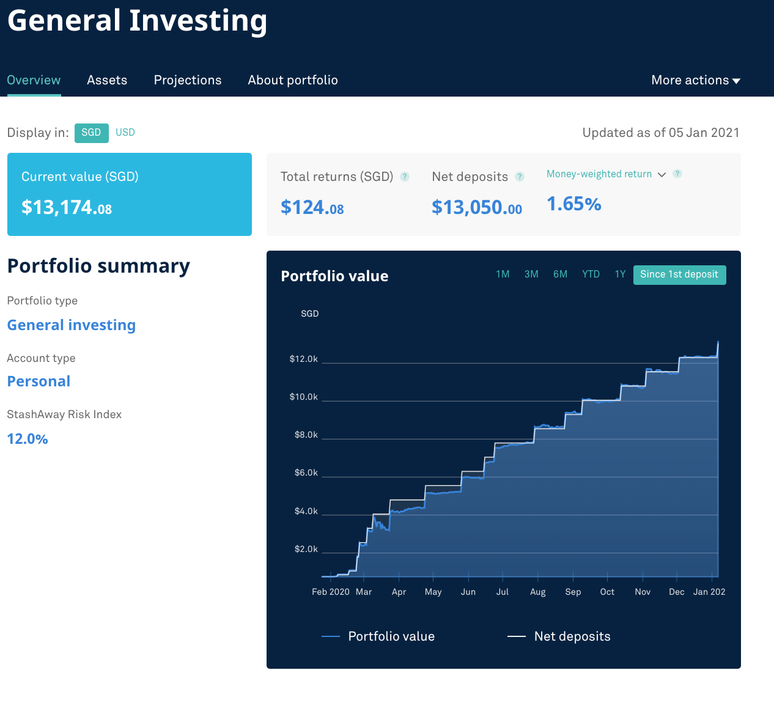Image resolution: width=774 pixels, height=703 pixels.
Task: Select the YTD chart range
Action: coord(591,274)
